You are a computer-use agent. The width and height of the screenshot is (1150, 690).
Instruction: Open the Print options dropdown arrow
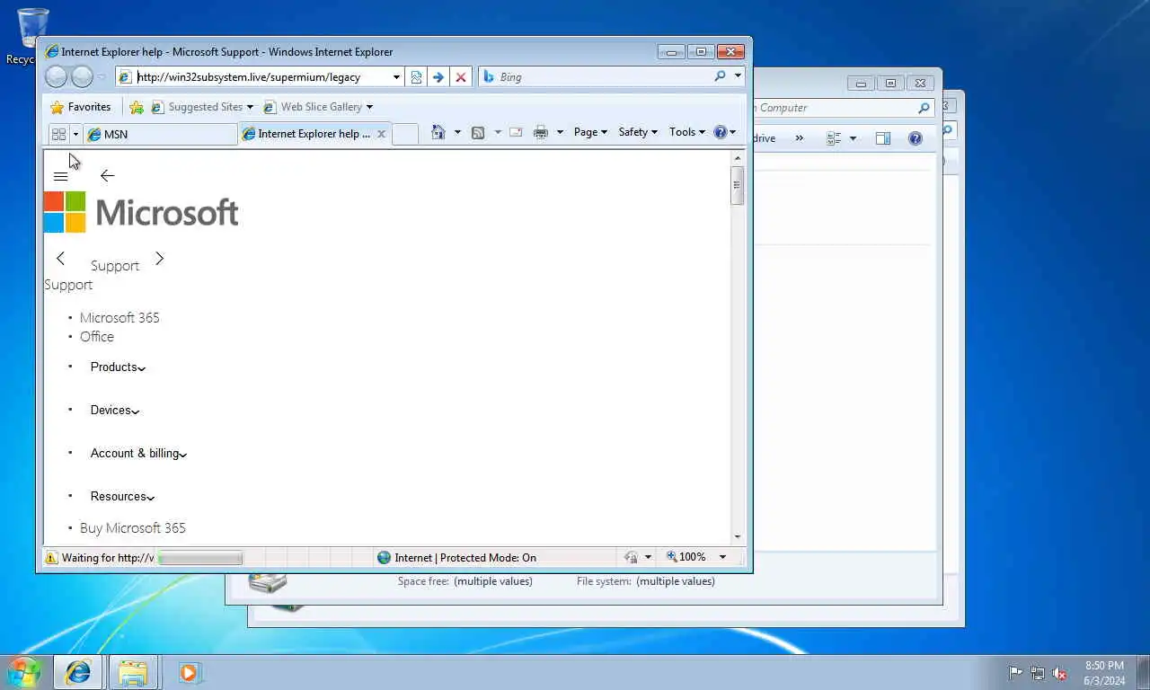click(x=560, y=132)
